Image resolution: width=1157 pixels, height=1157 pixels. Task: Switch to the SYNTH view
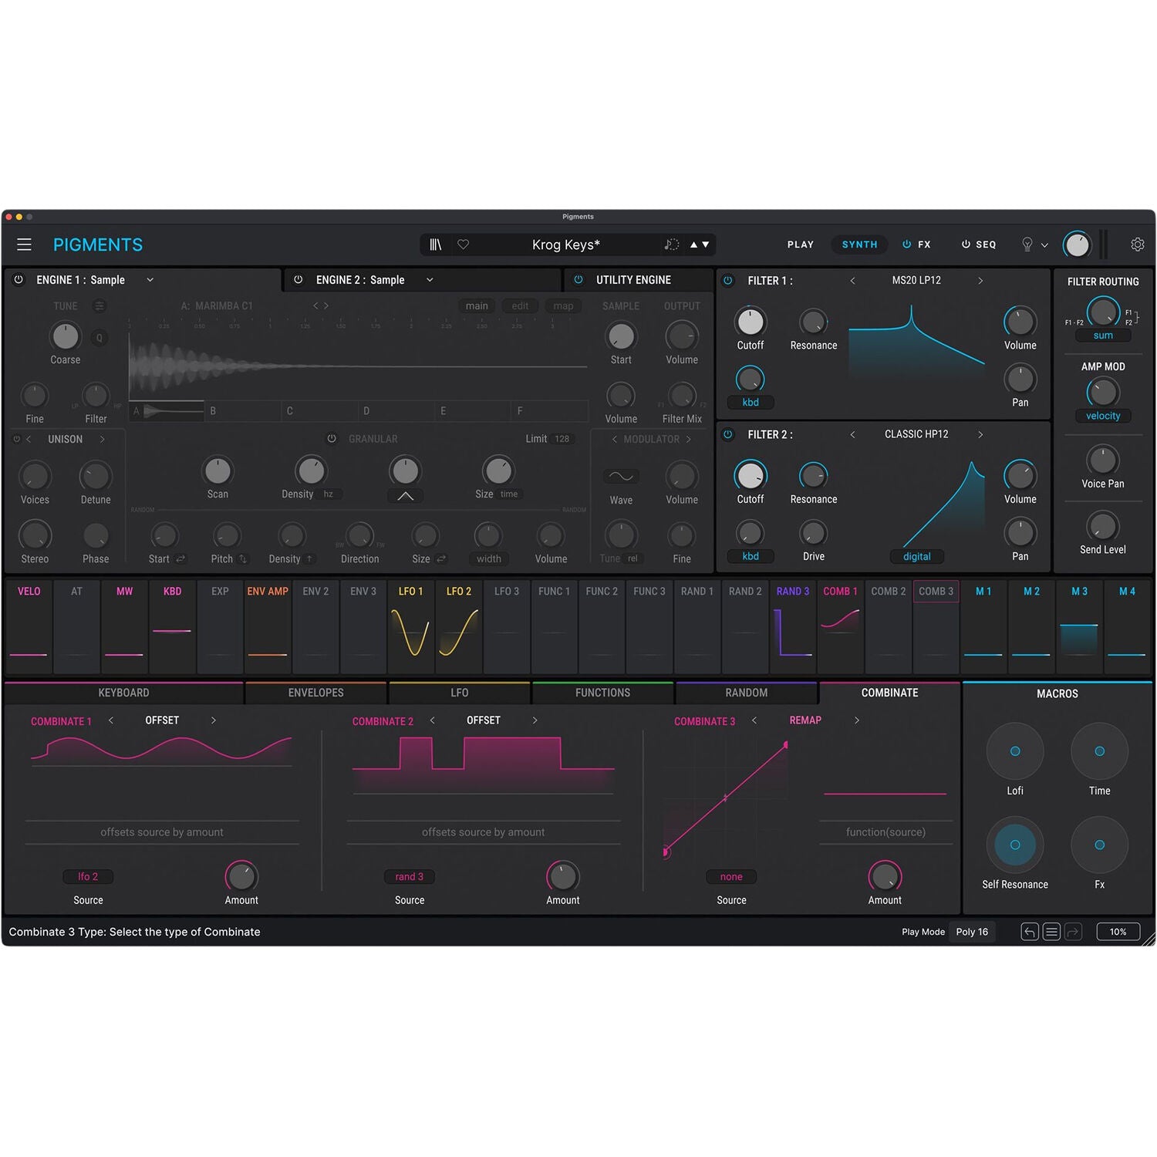[x=860, y=245]
